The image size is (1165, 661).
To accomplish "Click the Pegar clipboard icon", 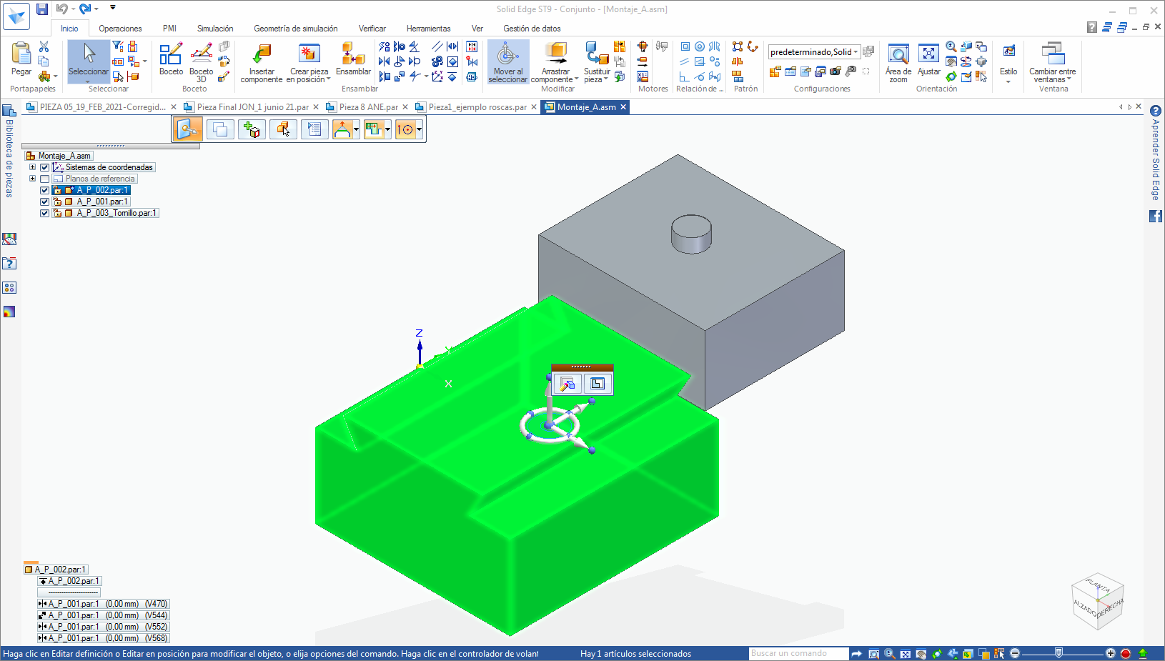I will click(x=21, y=55).
